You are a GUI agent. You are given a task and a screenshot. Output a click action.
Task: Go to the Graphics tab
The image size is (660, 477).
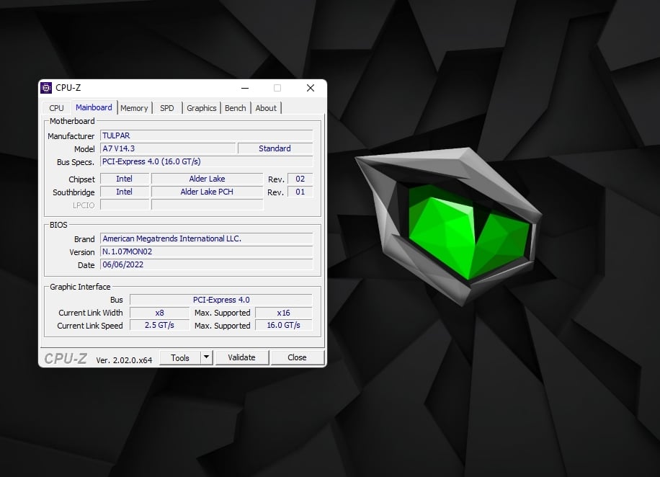point(201,108)
